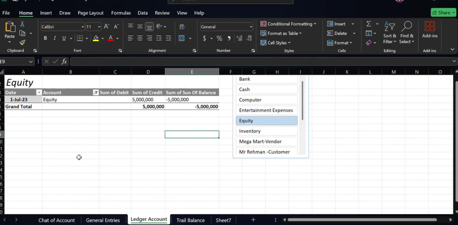458x225 pixels.
Task: Open the General Entries sheet tab
Action: (103, 220)
